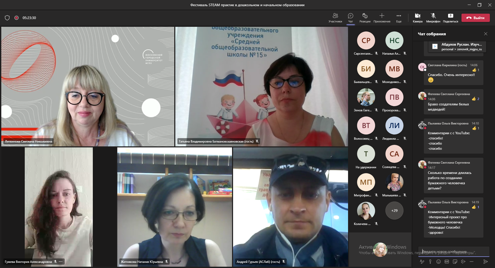Unmute the microphone
This screenshot has width=495, height=268.
pyautogui.click(x=433, y=18)
